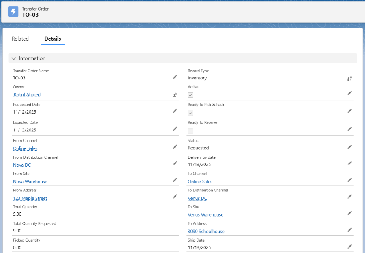
Task: Click the Transfer Order lightning bolt icon
Action: [x=13, y=12]
